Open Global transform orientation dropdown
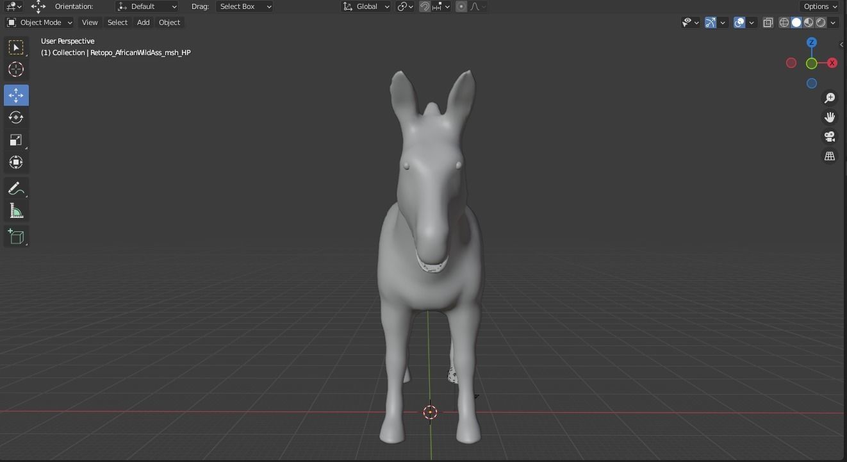 (x=366, y=6)
